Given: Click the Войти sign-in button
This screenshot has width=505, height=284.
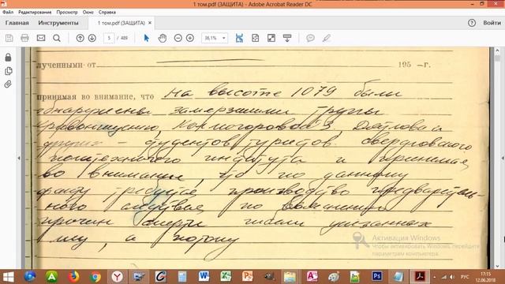Looking at the screenshot, I should (x=492, y=23).
